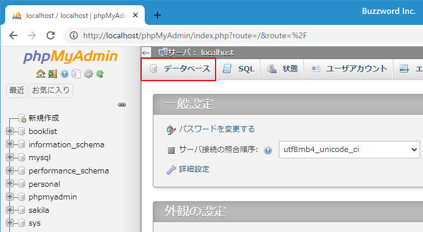Click the パスワードを変更する link

[216, 129]
